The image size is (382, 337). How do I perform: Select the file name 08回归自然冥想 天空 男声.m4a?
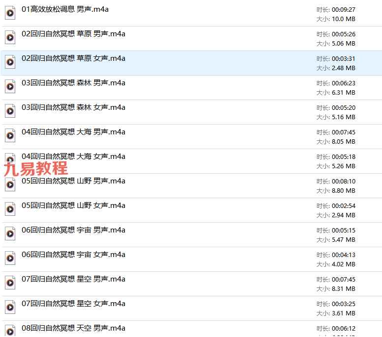(73, 328)
